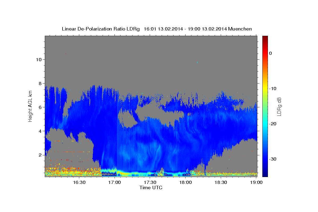Image resolution: width=318 pixels, height=212 pixels.
Task: Click the '17:30' time axis label
Action: 150,182
